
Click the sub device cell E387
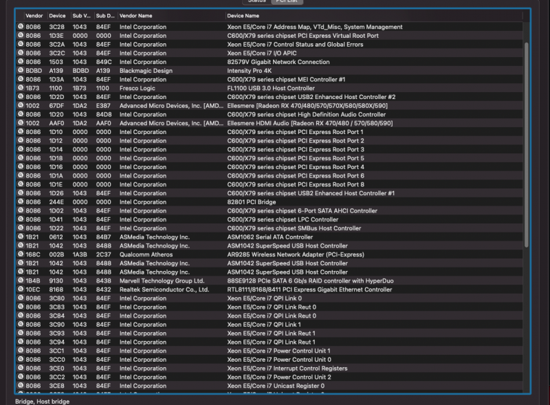[103, 106]
